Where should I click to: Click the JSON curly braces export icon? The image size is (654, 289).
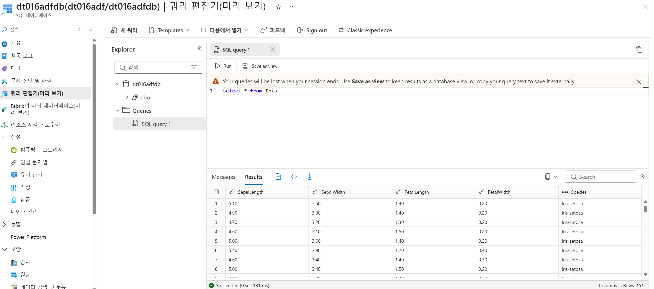pos(294,177)
